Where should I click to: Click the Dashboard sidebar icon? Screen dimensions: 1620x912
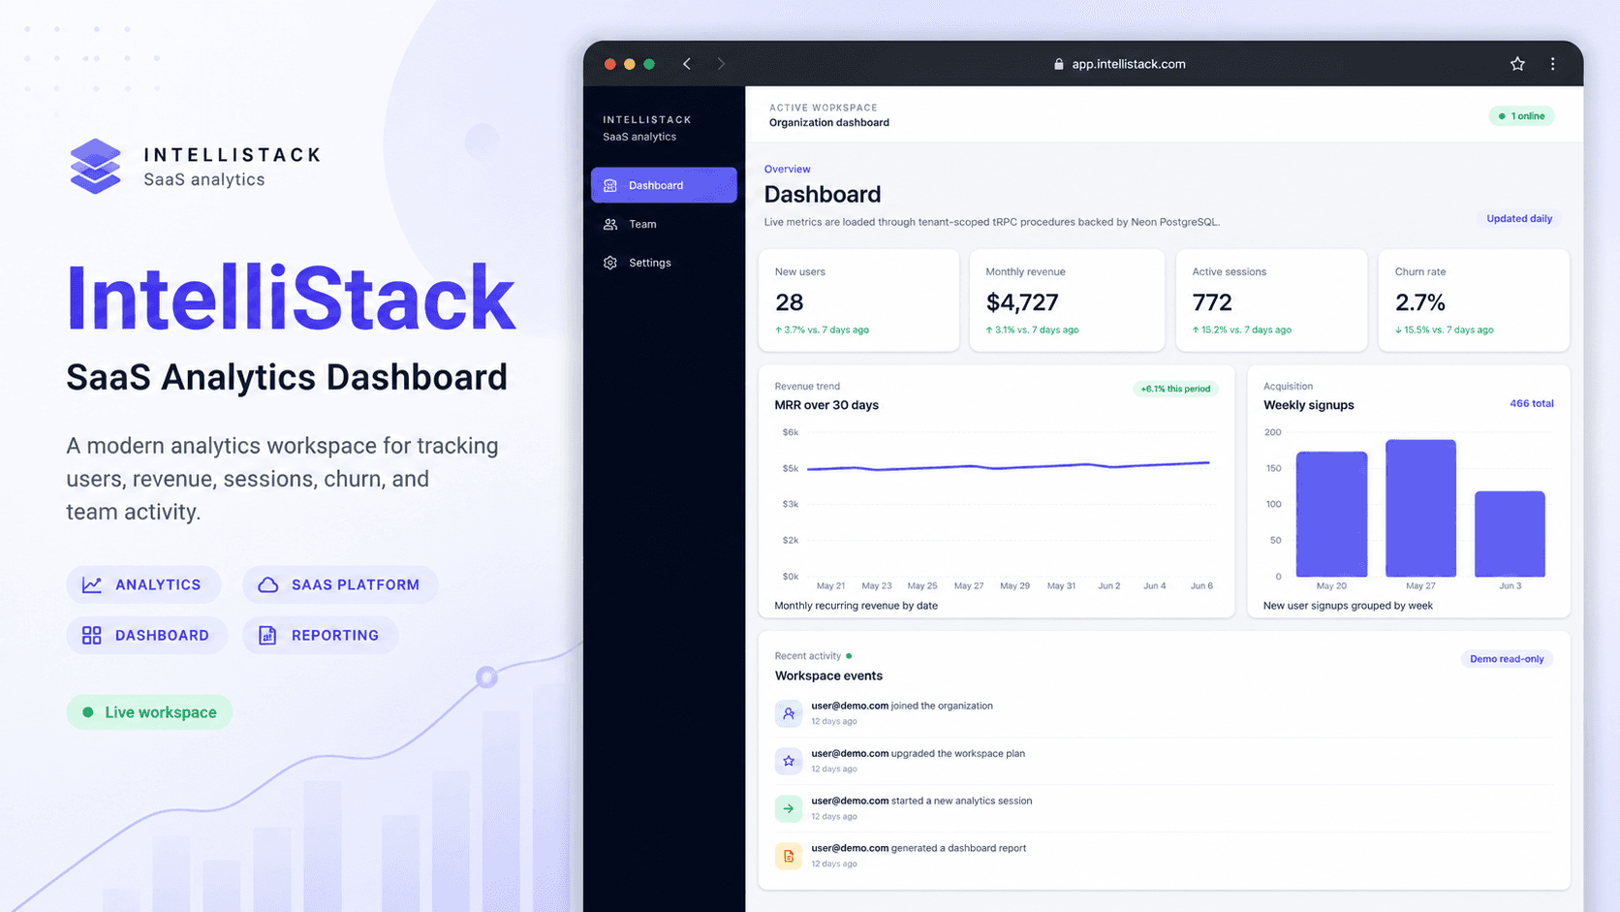tap(610, 185)
